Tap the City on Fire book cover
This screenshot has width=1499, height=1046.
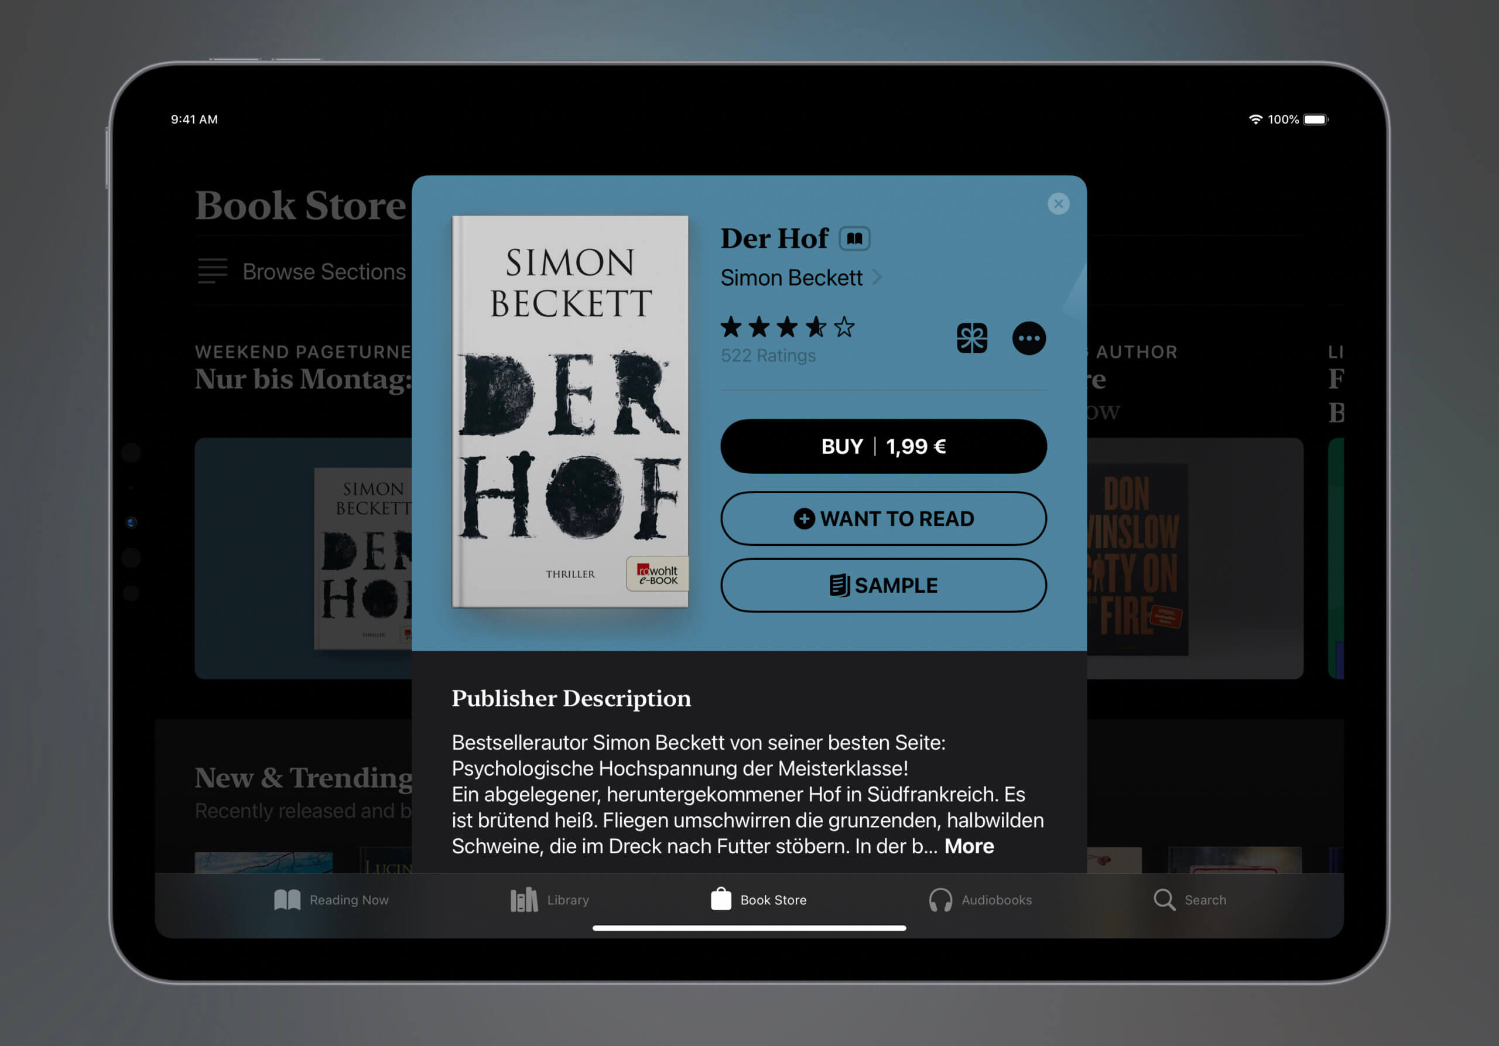[x=1137, y=559]
